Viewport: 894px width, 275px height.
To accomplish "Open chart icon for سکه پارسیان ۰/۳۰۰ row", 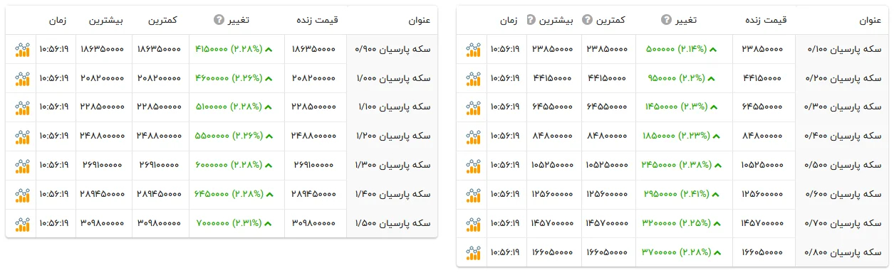I will point(474,107).
